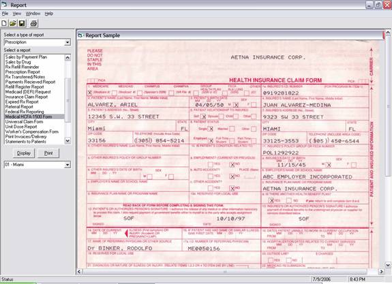
Task: Click the patient name ALVAREZ, ARIEL
Action: pos(112,105)
